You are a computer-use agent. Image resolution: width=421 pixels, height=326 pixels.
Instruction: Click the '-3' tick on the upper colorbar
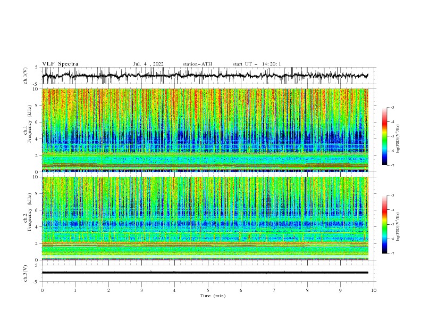pos(392,107)
